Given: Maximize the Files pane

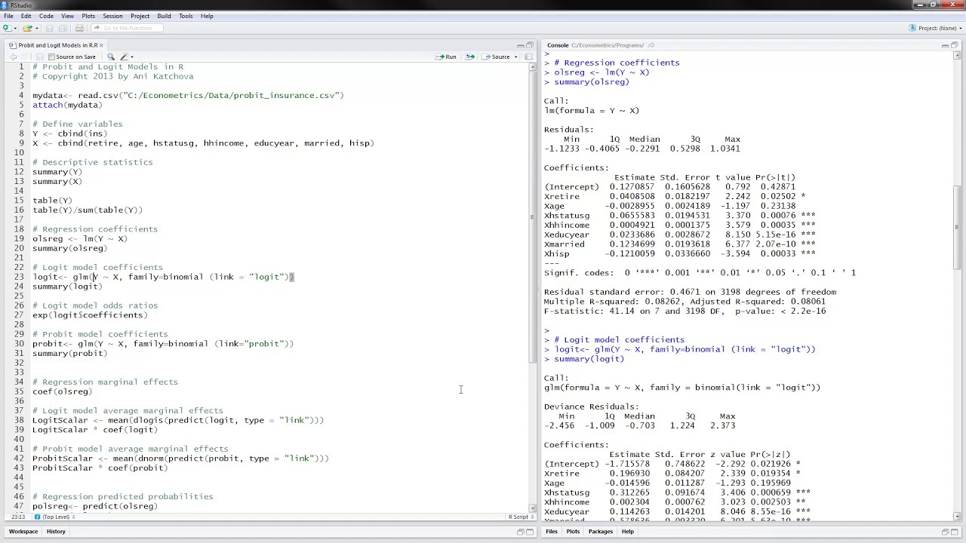Looking at the screenshot, I should pyautogui.click(x=955, y=532).
